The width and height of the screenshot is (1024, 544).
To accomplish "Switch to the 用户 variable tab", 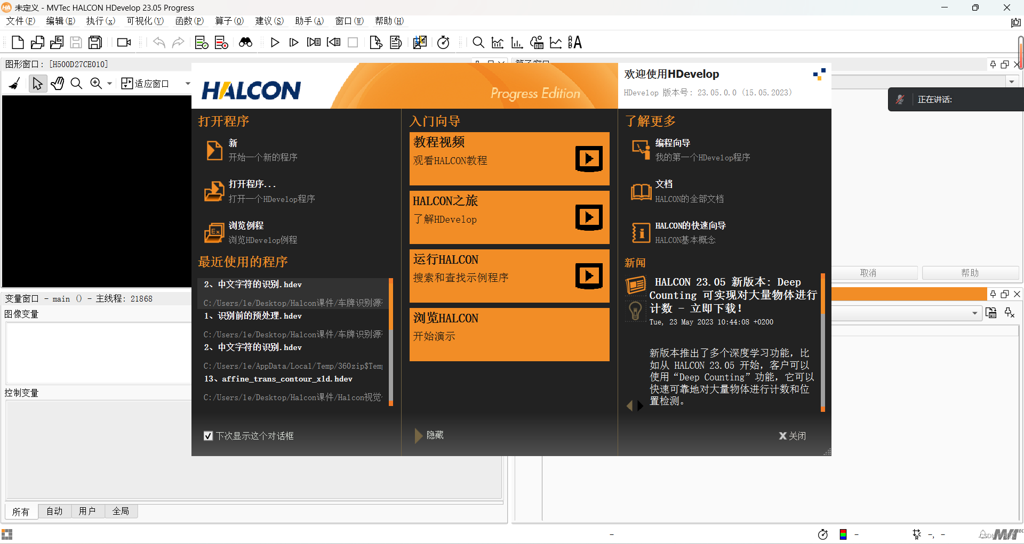I will tap(87, 511).
